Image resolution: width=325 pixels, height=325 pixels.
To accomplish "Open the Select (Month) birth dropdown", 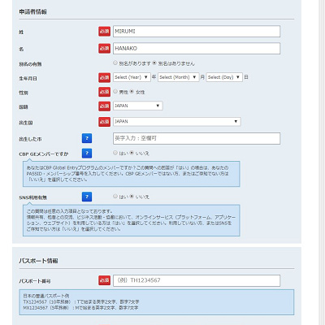I will (x=179, y=77).
